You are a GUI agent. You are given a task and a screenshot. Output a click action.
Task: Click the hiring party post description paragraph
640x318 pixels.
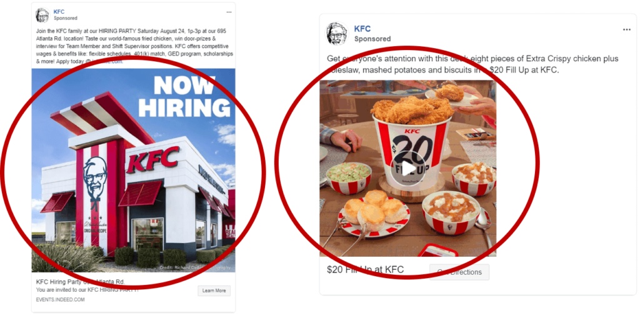pyautogui.click(x=134, y=46)
